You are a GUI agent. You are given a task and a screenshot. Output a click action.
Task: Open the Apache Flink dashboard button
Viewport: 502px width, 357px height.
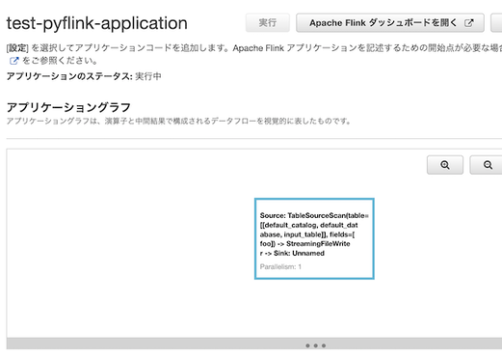tap(390, 23)
